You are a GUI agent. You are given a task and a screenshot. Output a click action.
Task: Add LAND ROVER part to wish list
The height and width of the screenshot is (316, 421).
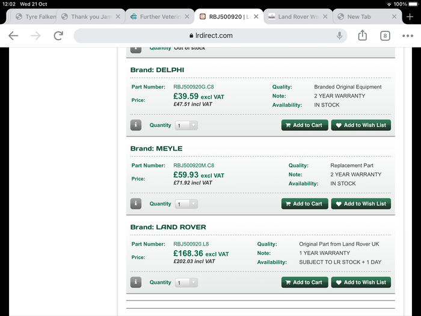coord(361,282)
